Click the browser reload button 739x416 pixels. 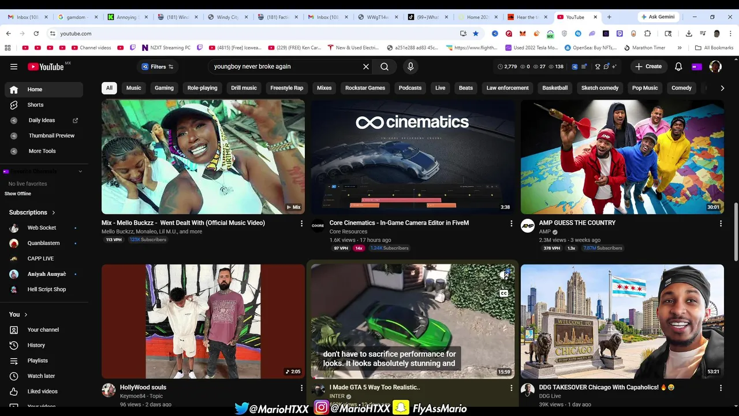point(36,34)
